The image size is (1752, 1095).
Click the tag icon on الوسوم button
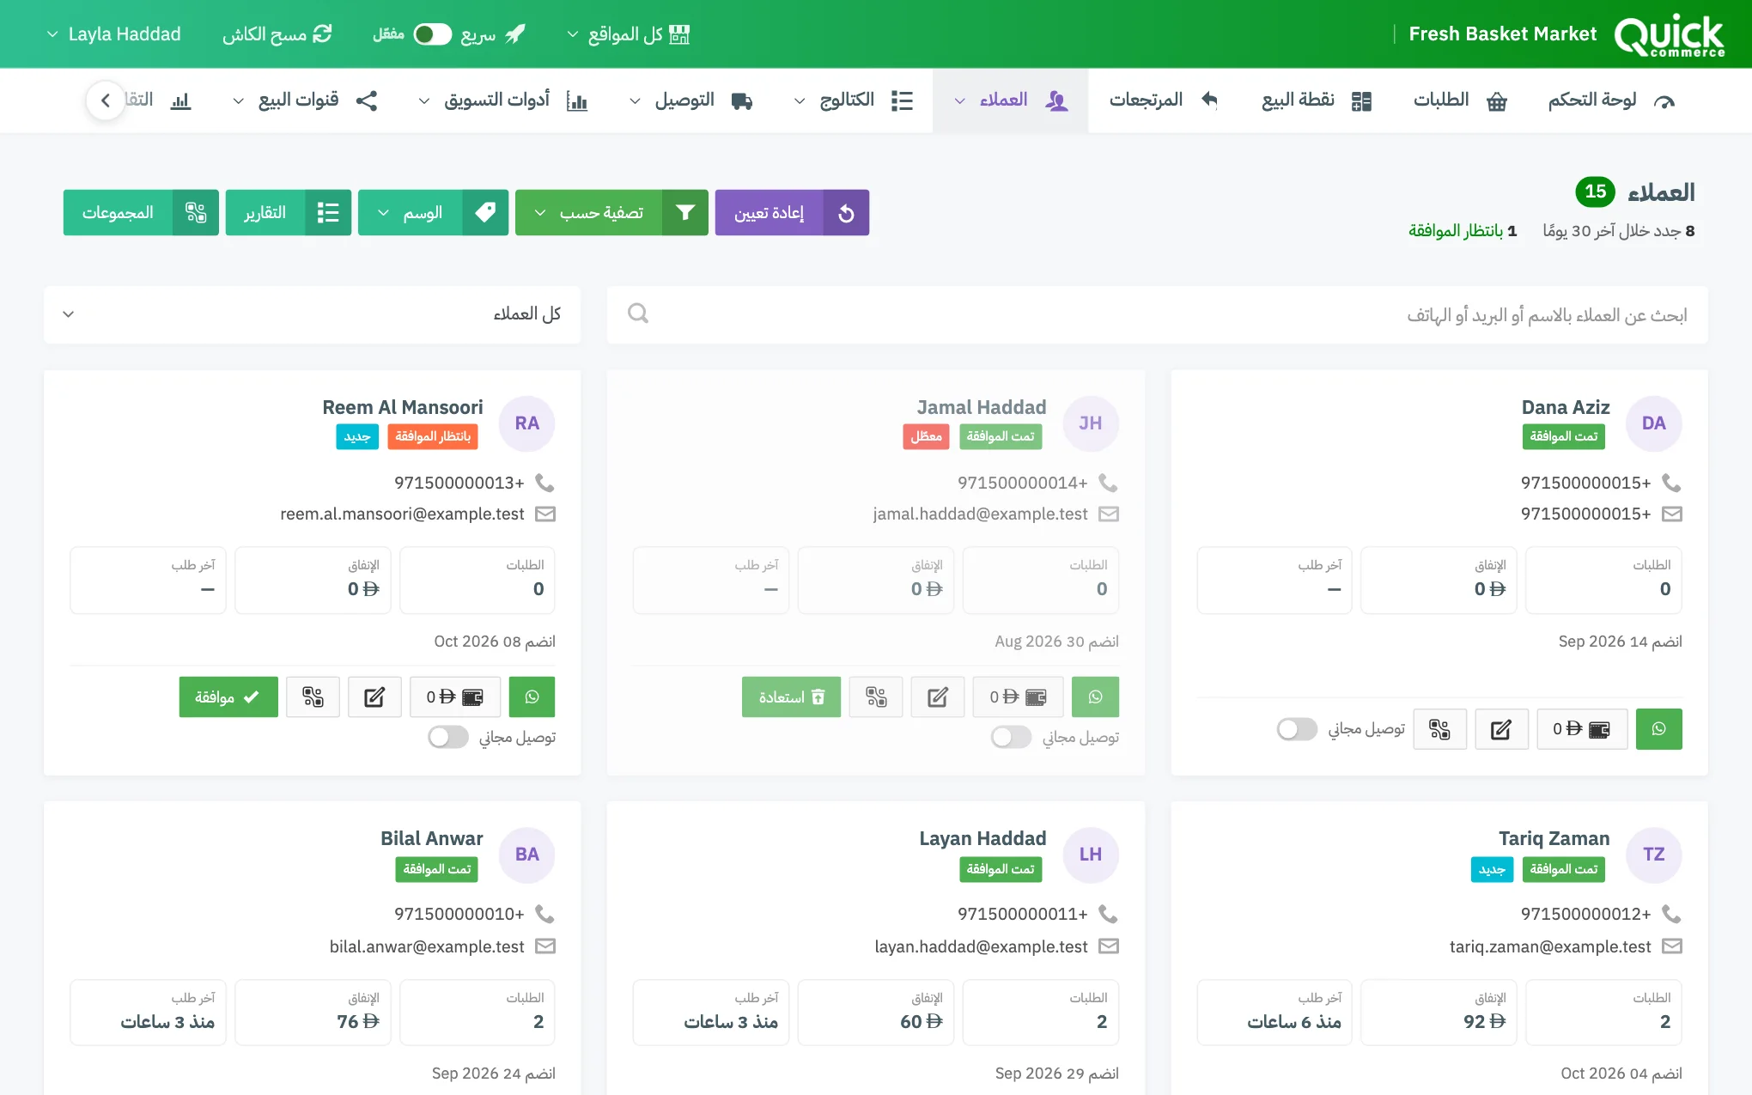pyautogui.click(x=485, y=213)
